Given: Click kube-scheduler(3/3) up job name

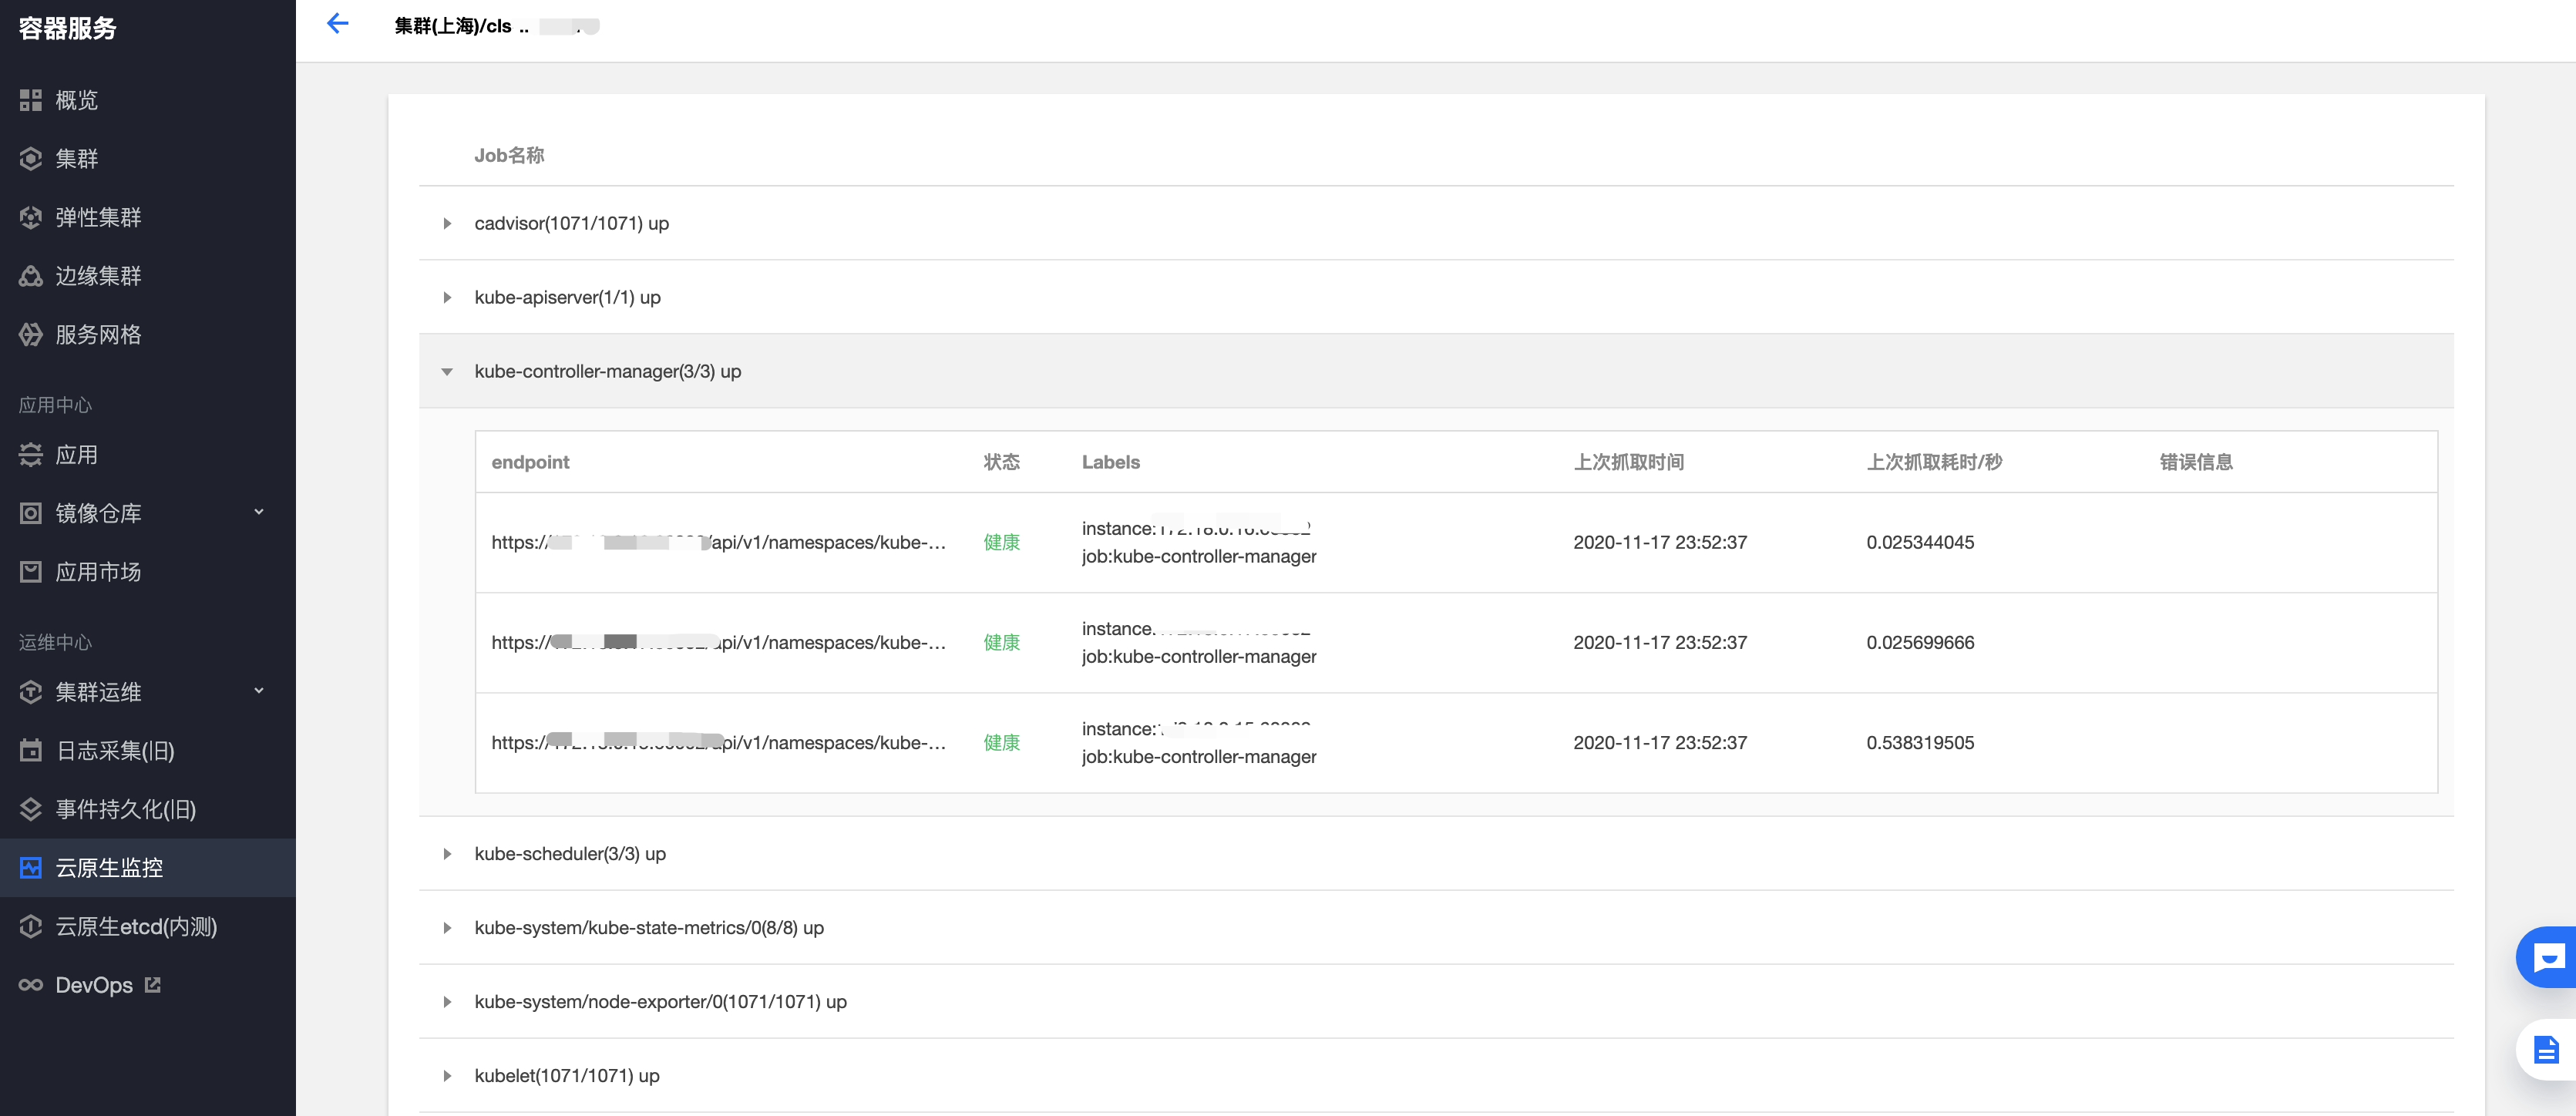Looking at the screenshot, I should (x=570, y=854).
